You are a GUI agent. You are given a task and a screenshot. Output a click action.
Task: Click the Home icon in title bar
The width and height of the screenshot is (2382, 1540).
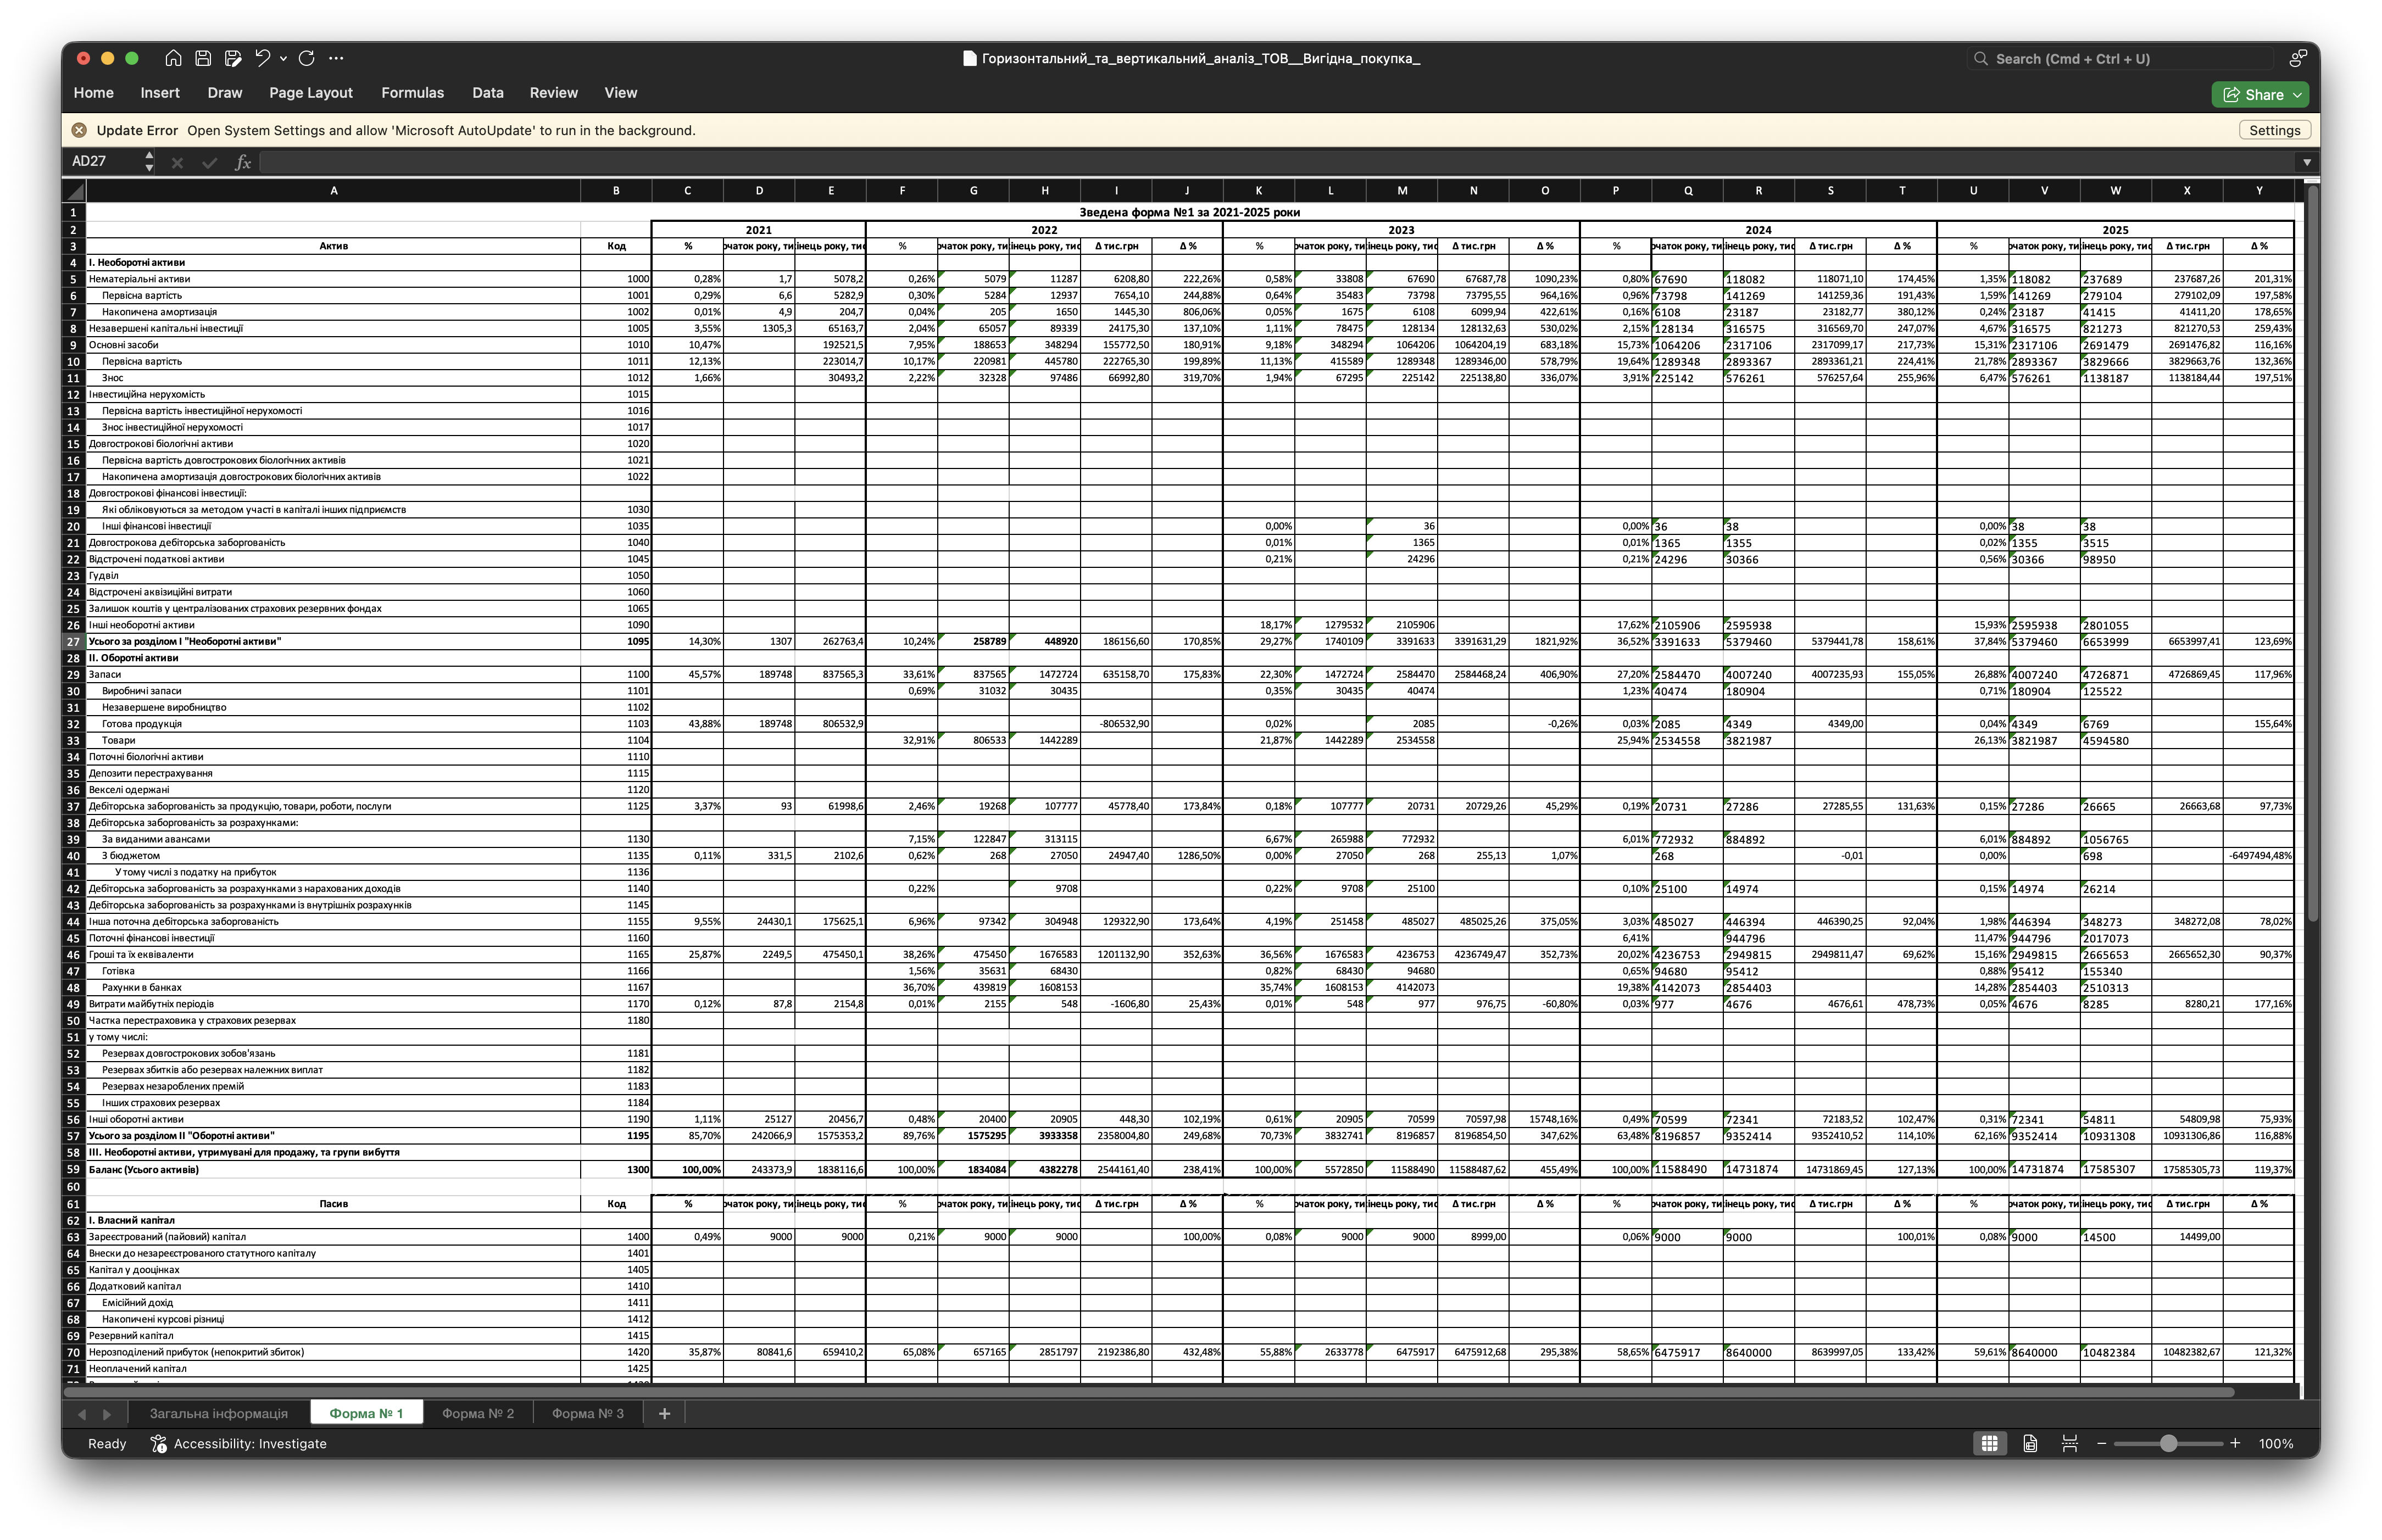[x=173, y=58]
